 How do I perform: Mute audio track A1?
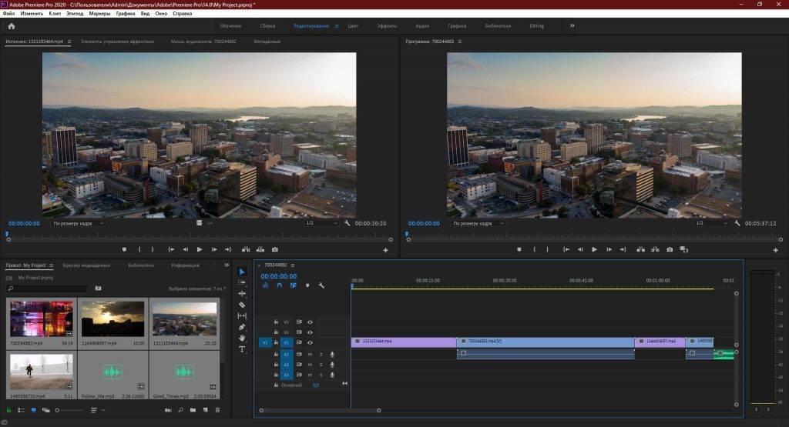tap(310, 354)
